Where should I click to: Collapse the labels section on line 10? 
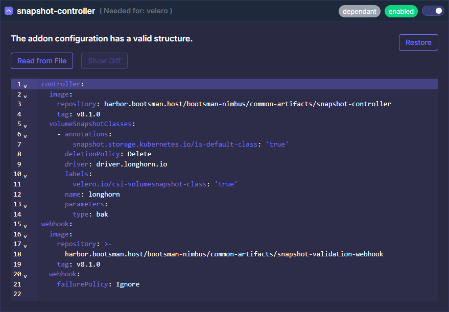pyautogui.click(x=26, y=175)
